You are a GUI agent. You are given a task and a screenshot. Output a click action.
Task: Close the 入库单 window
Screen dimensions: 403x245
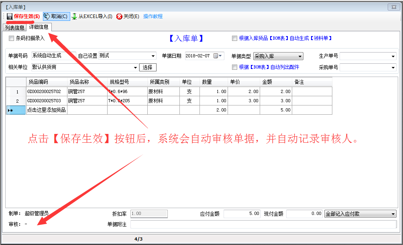click(394, 7)
